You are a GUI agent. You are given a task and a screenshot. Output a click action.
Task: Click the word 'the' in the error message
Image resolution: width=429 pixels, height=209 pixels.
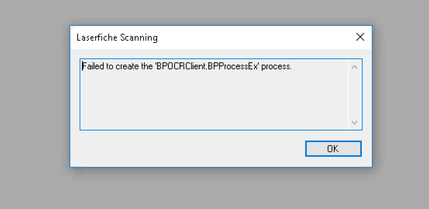145,66
